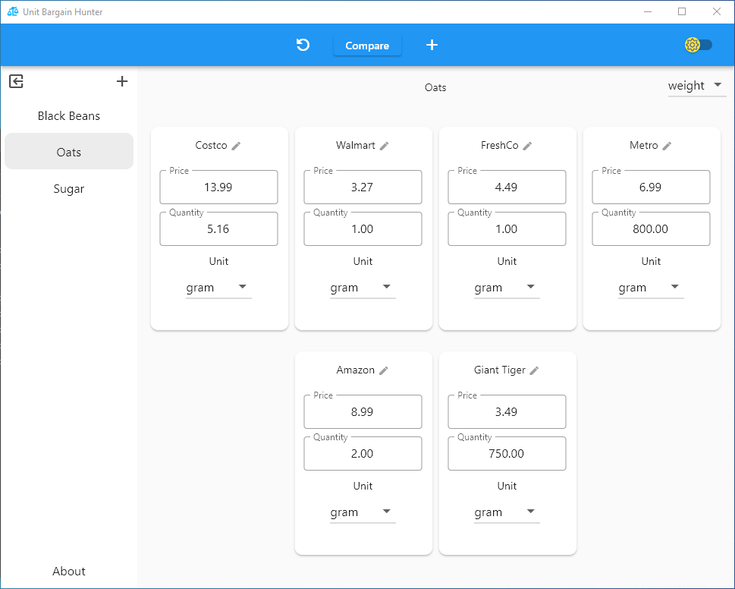Click Amazon's Price field 8.99
Image resolution: width=735 pixels, height=589 pixels.
tap(363, 411)
